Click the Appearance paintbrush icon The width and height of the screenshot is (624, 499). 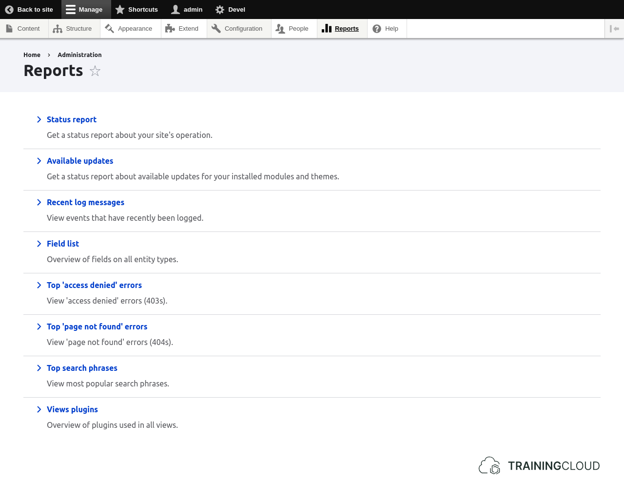[109, 29]
